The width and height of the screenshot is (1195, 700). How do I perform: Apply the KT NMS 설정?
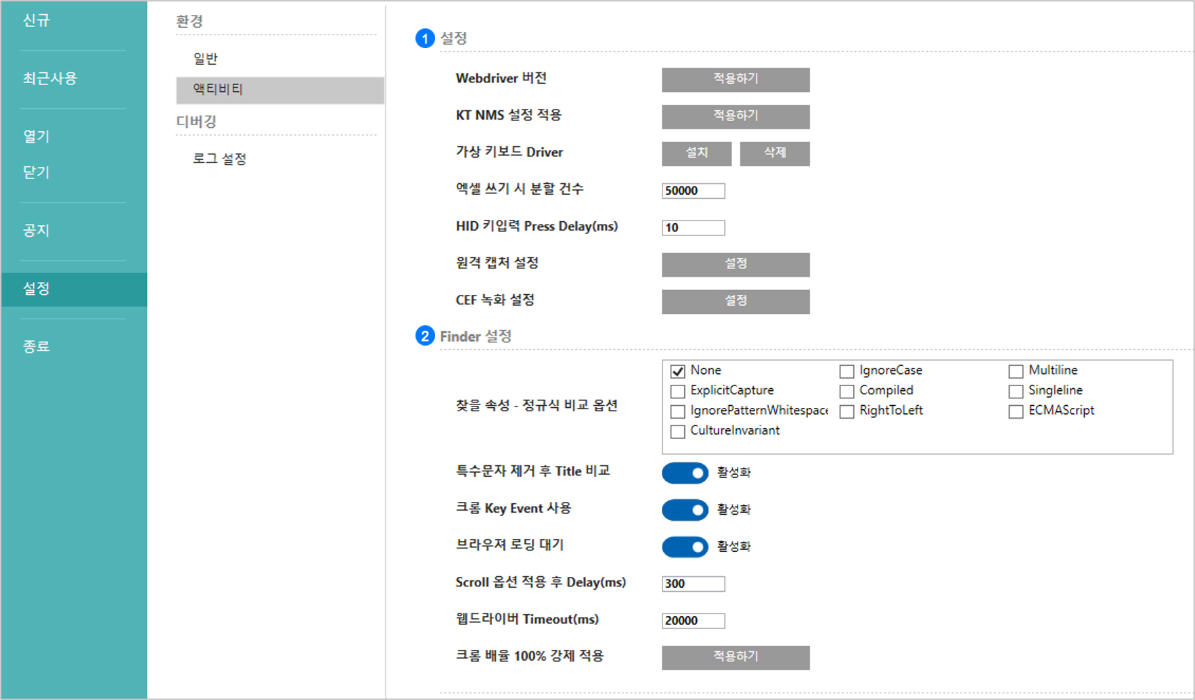736,116
